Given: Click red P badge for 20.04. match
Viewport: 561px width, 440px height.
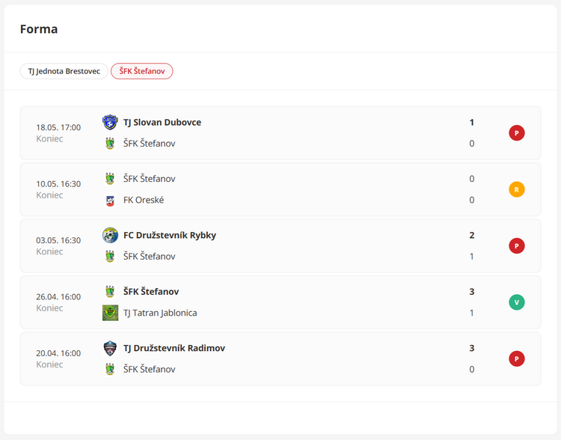Looking at the screenshot, I should pos(517,358).
